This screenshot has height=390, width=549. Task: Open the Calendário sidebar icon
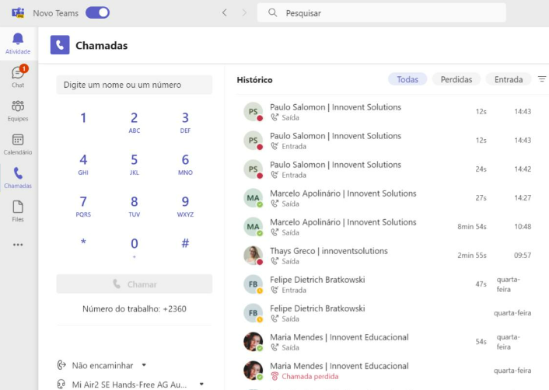click(18, 140)
